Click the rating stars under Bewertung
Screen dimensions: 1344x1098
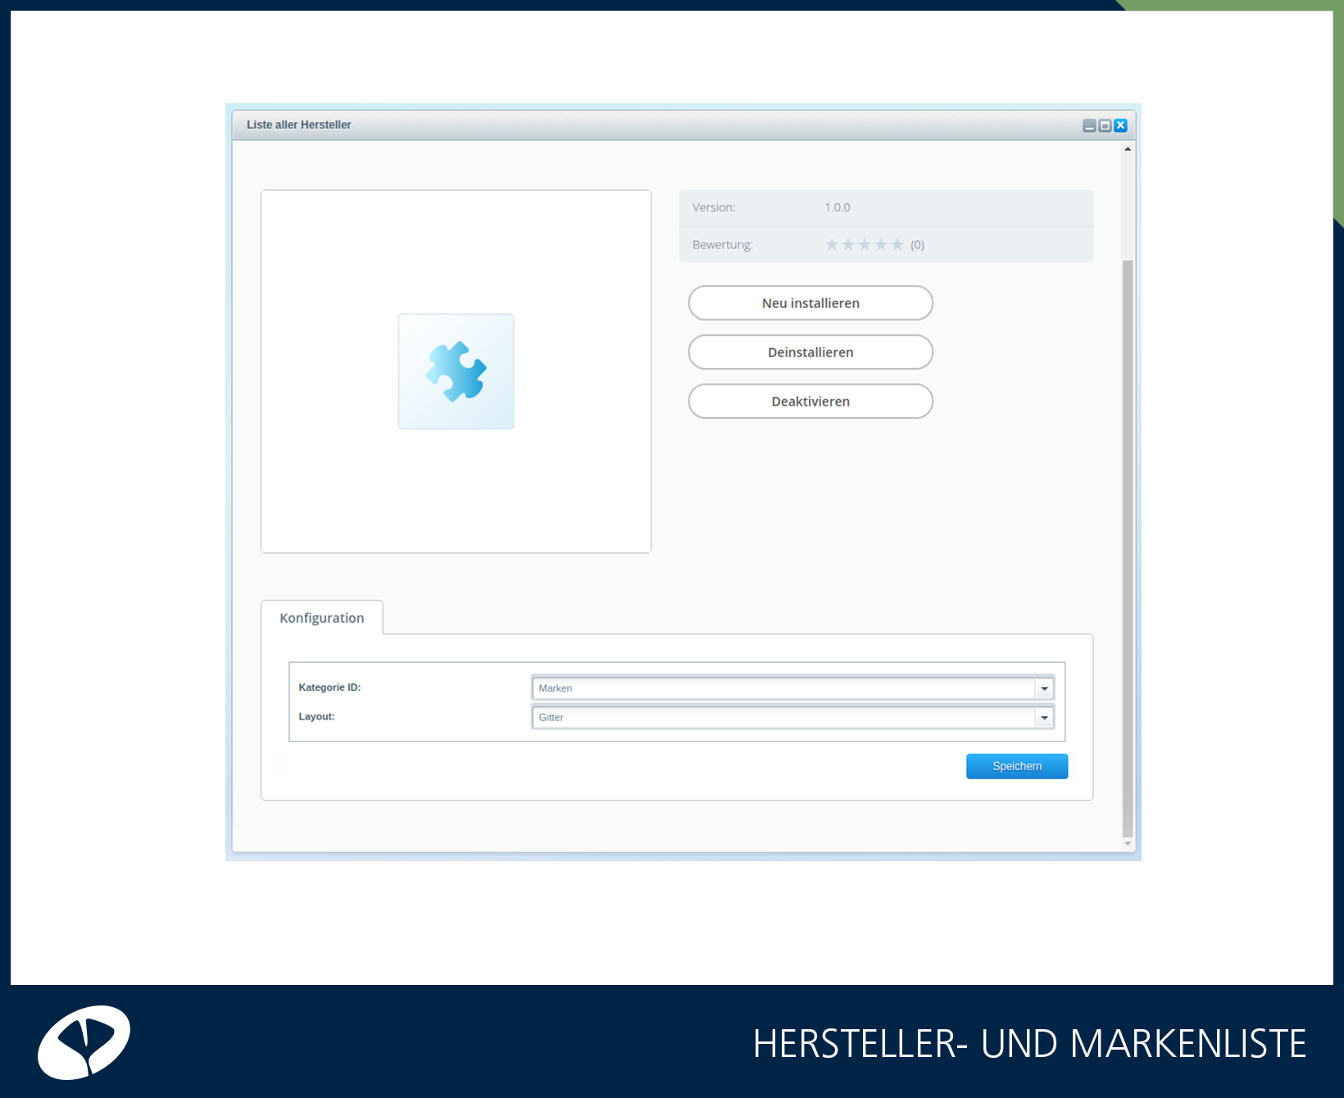[x=864, y=244]
